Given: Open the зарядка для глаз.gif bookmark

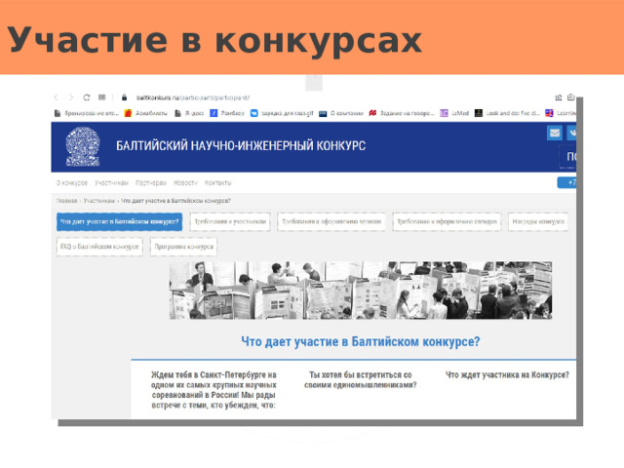Looking at the screenshot, I should point(282,113).
